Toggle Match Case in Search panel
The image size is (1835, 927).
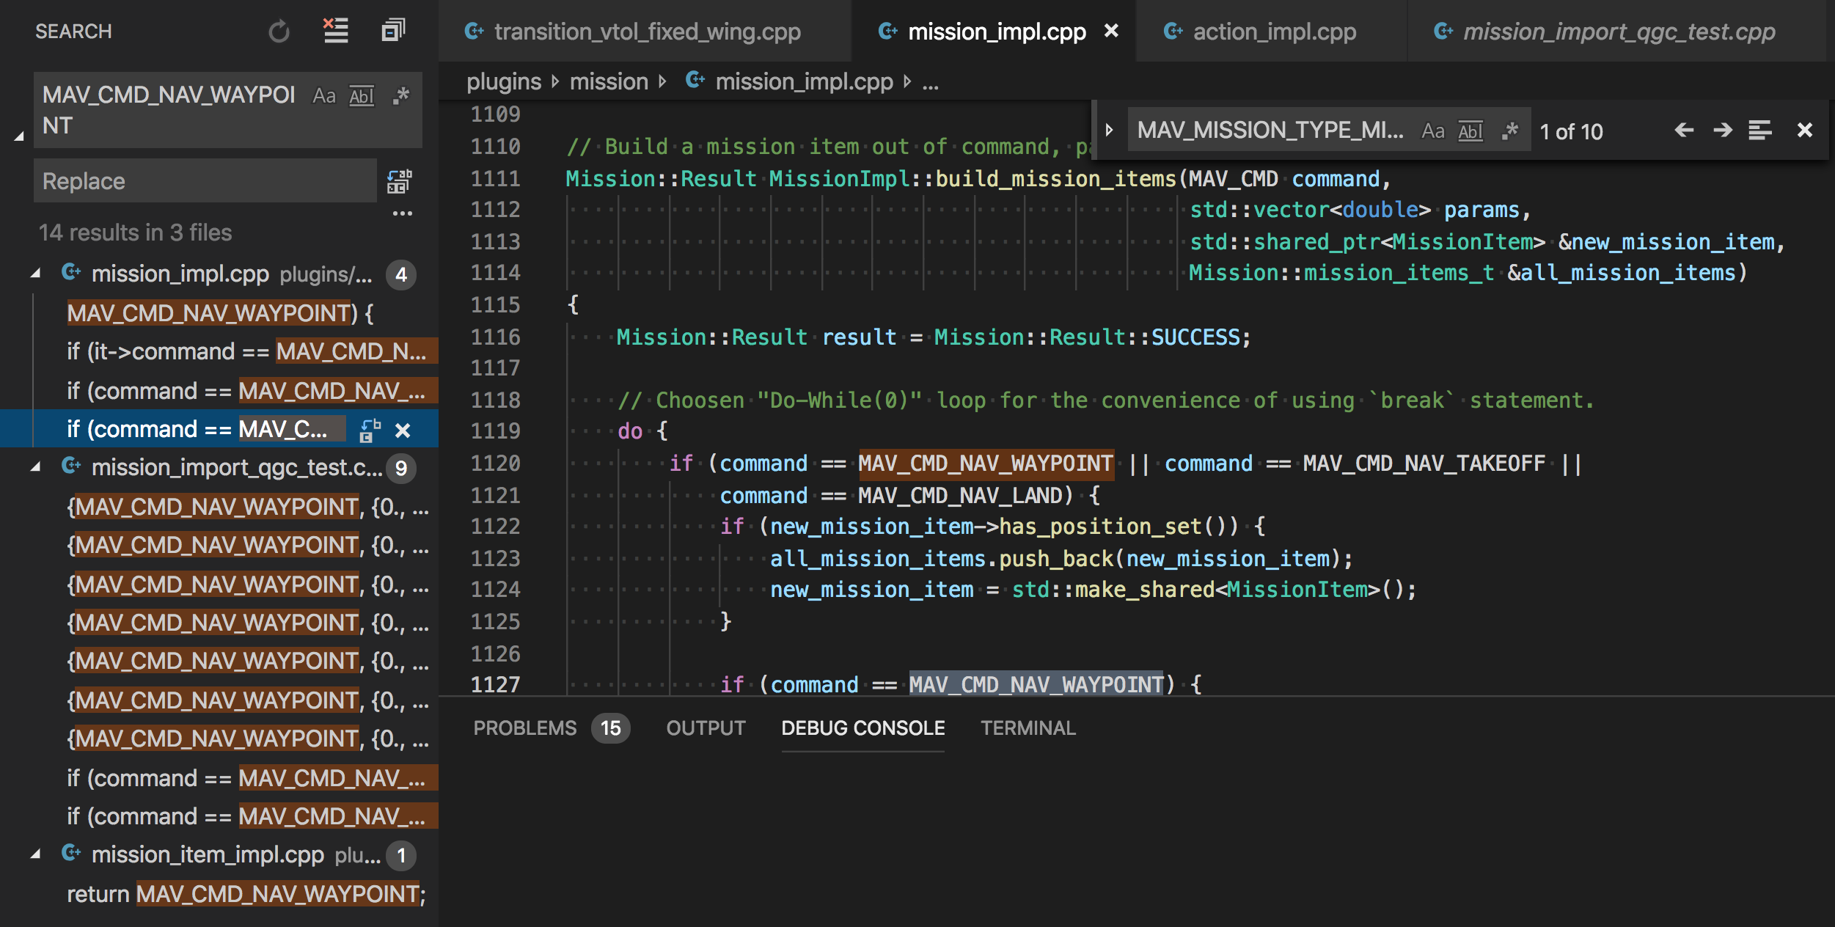point(324,95)
